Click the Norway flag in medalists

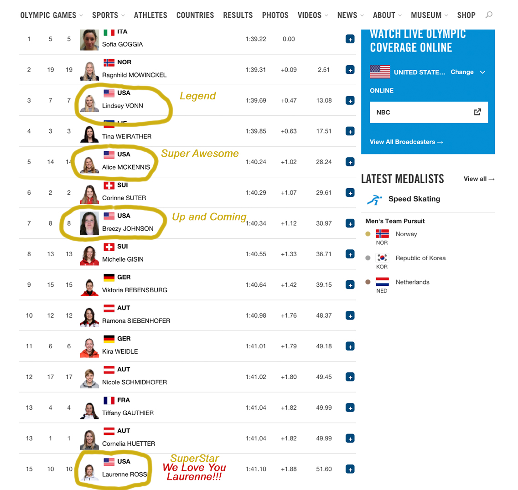(382, 234)
